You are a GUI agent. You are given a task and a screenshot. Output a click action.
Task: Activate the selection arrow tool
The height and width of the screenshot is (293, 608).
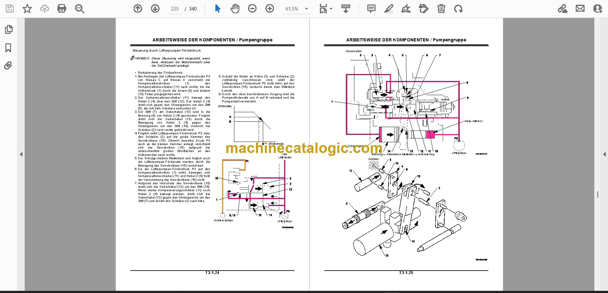point(218,9)
